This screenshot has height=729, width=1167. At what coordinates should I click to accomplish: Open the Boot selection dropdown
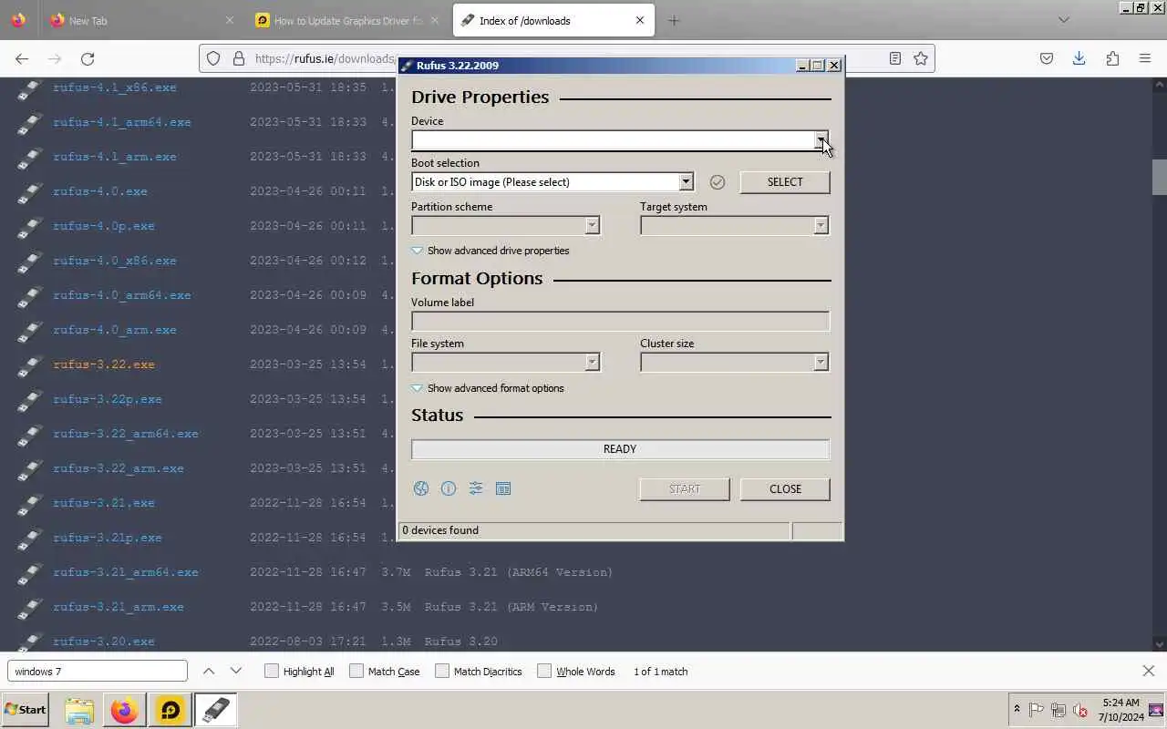click(686, 182)
